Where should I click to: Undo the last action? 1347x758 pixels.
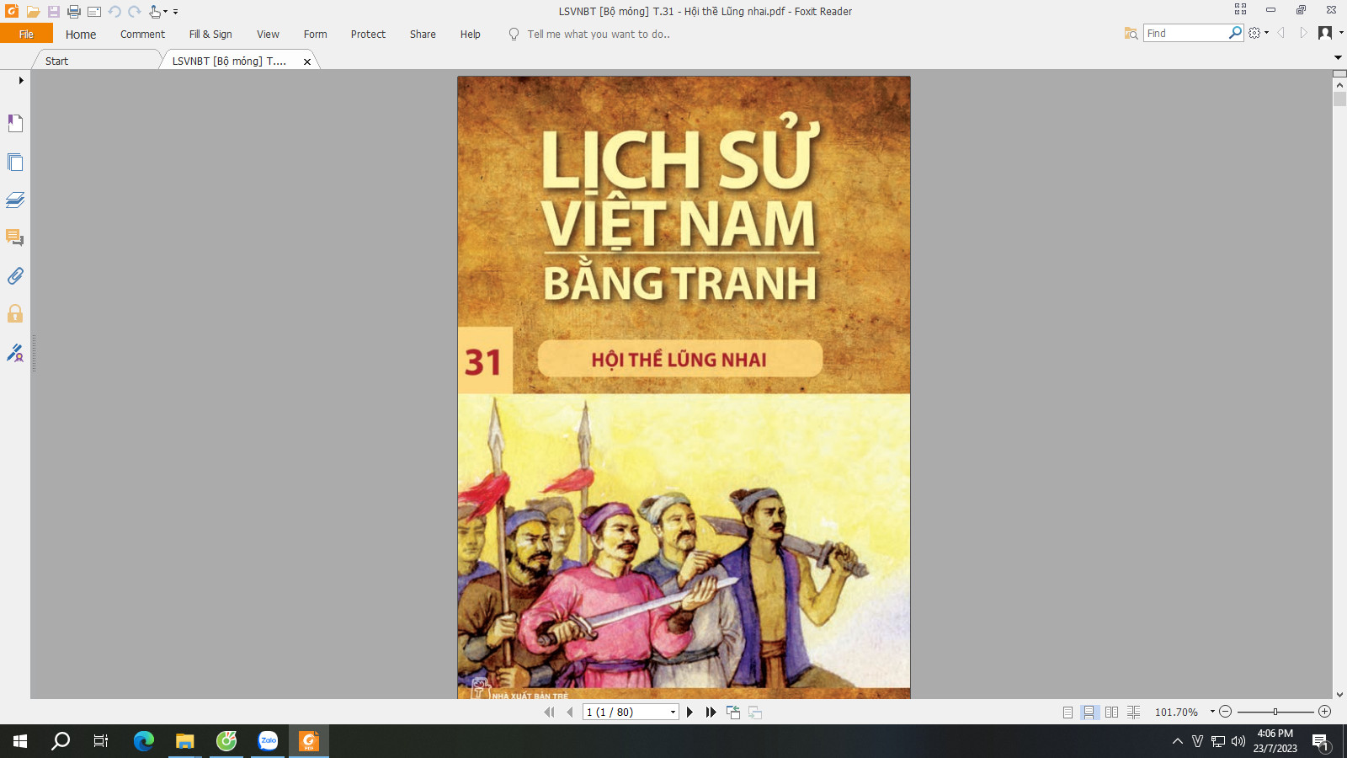coord(114,12)
